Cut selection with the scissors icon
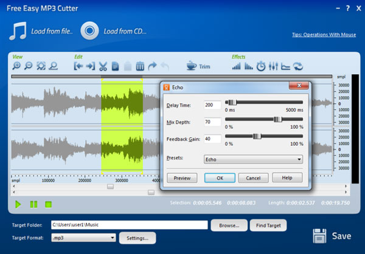The height and width of the screenshot is (254, 365). (103, 66)
